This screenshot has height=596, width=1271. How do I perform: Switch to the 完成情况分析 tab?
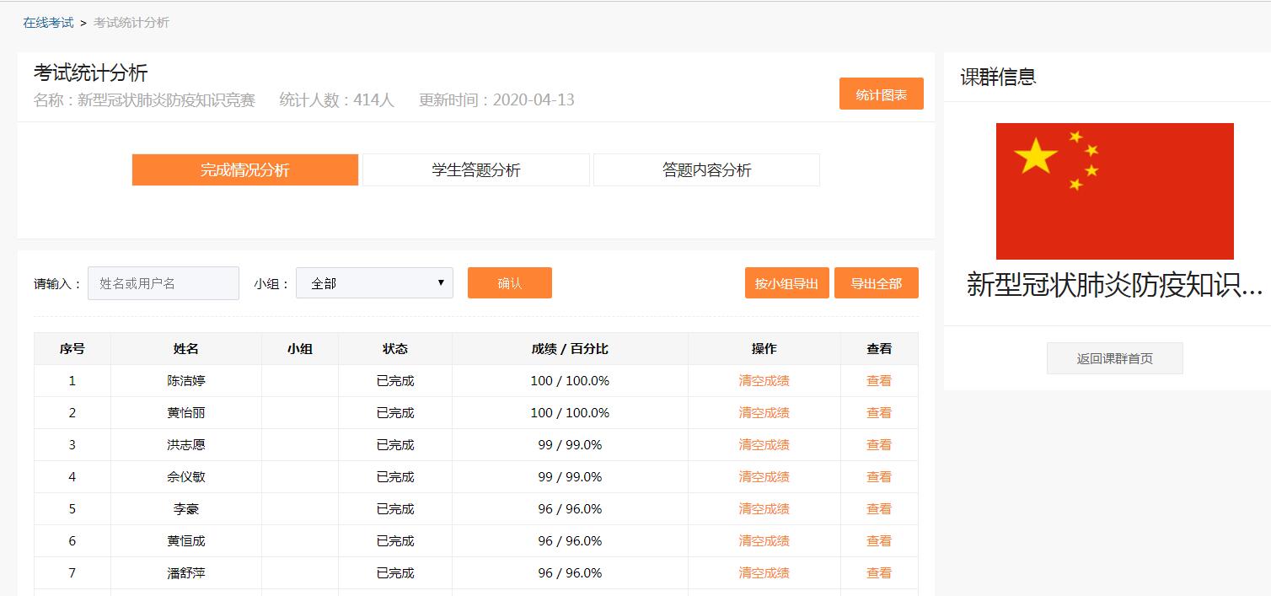[244, 170]
